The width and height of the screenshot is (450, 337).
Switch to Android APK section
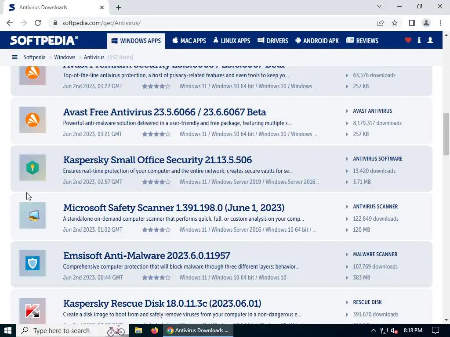coord(317,41)
